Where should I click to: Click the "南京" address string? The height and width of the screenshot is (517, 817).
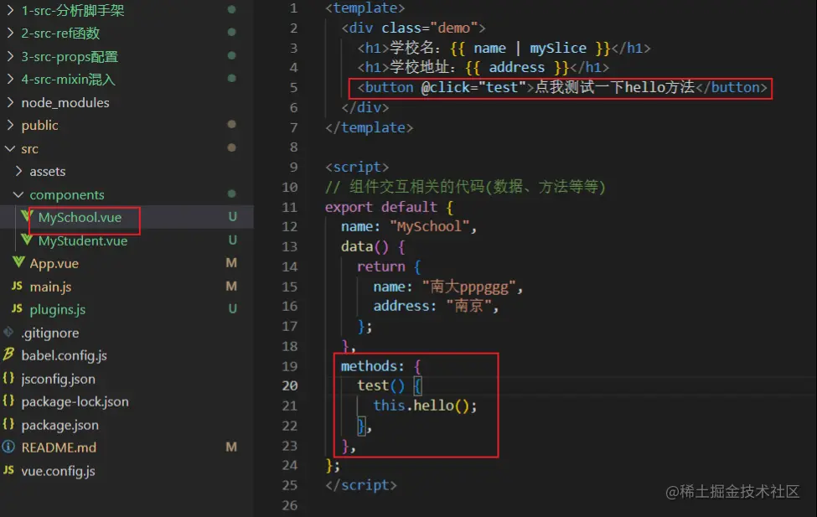pyautogui.click(x=468, y=306)
